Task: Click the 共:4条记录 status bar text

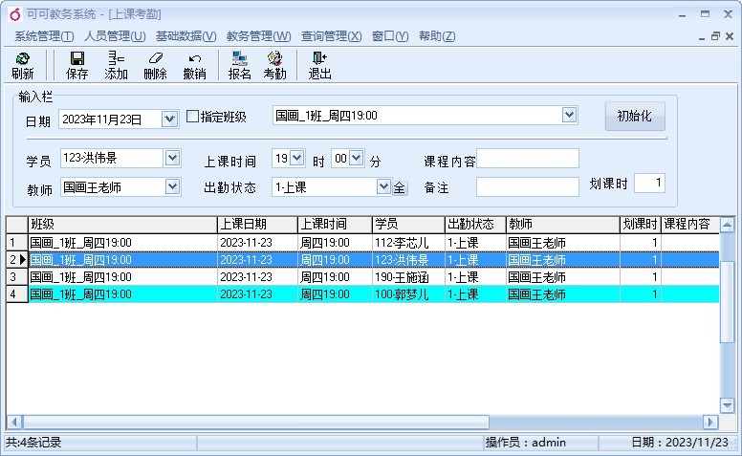Action: click(x=33, y=443)
